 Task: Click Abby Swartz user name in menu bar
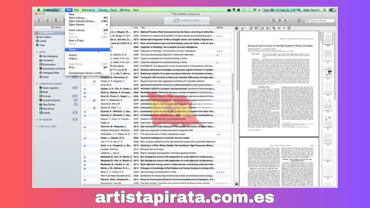click(312, 10)
